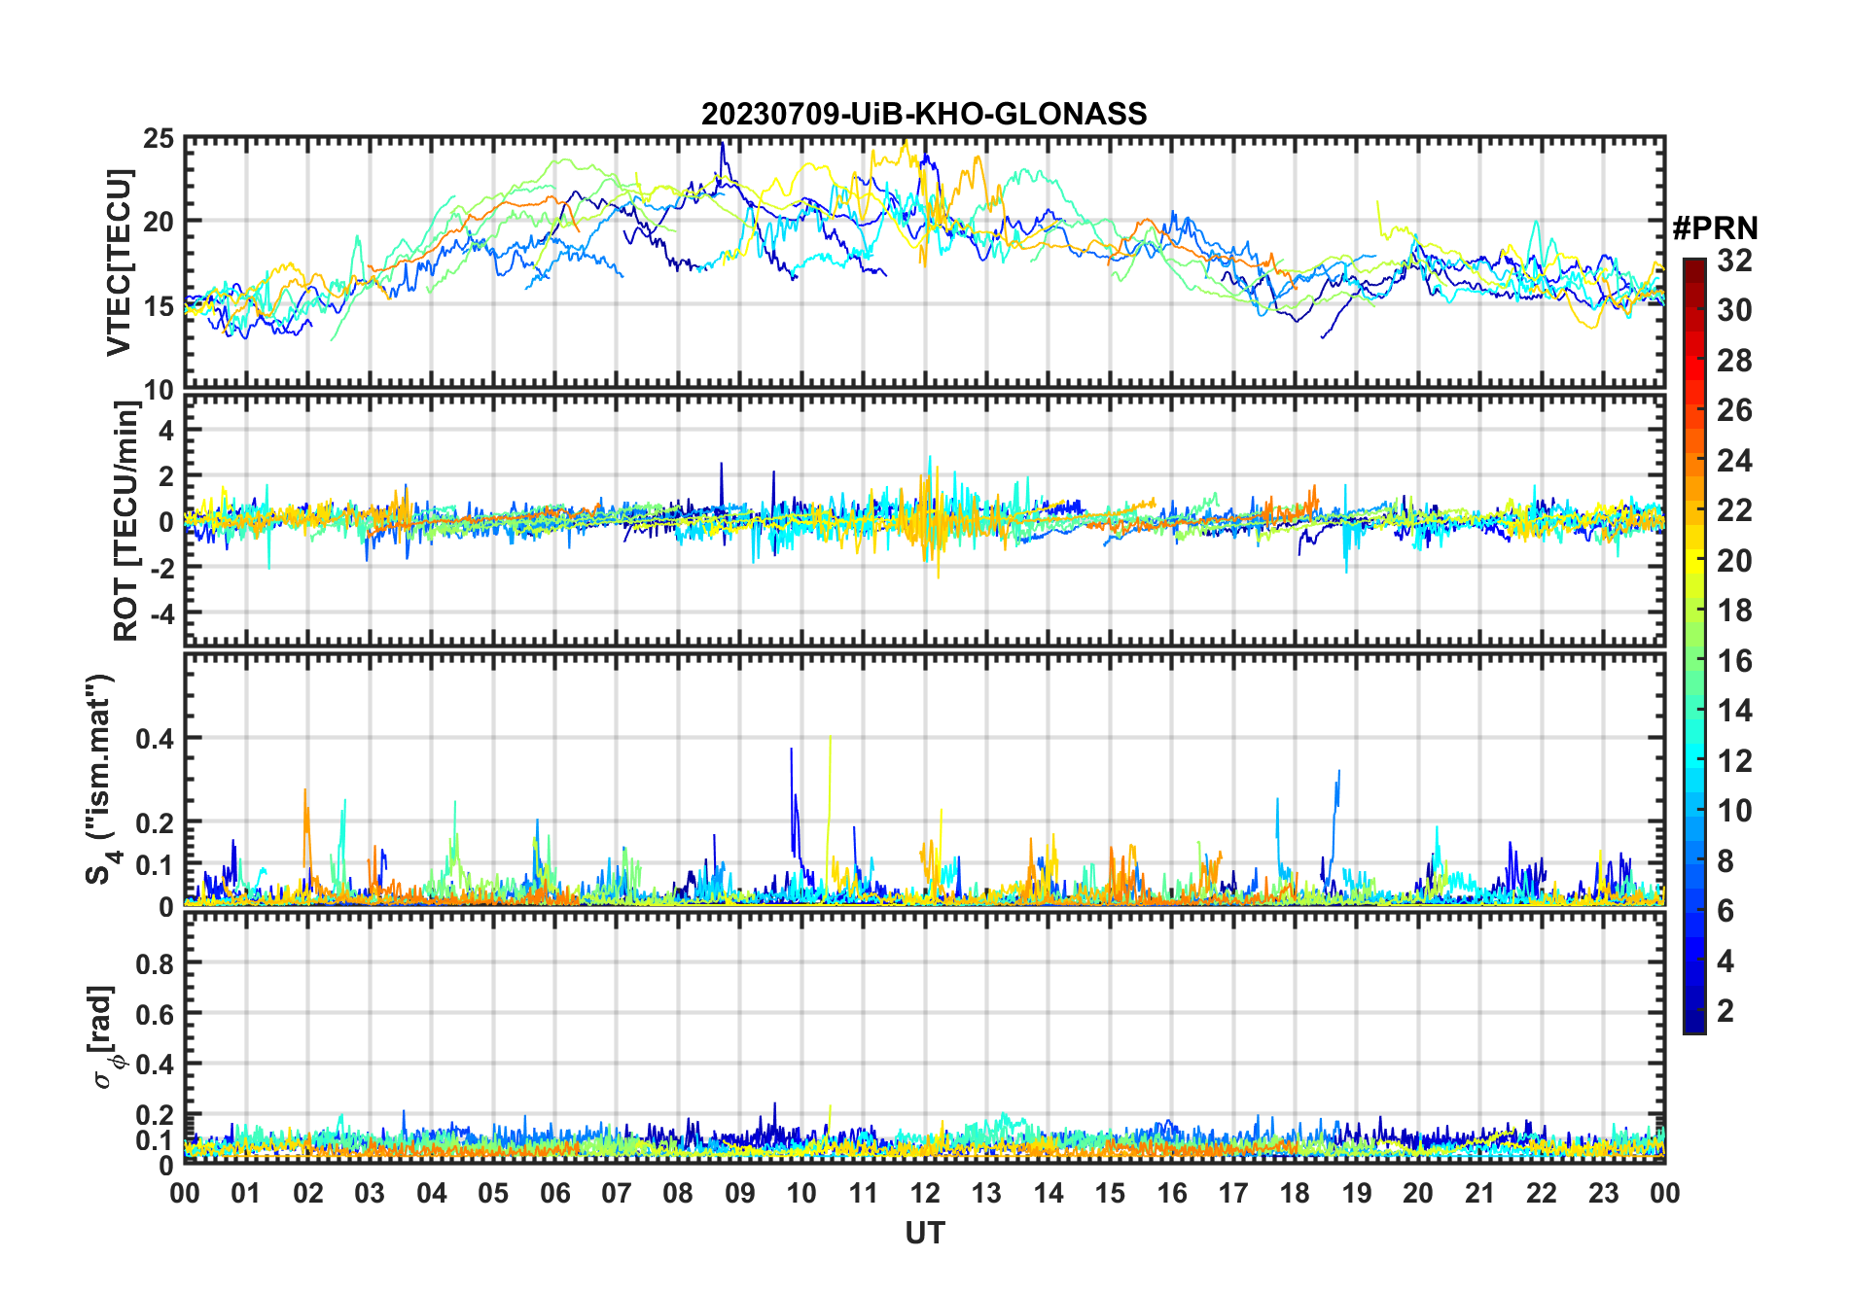Click the sigma-phi [rad] axis label
1850x1293 pixels.
(x=105, y=1036)
